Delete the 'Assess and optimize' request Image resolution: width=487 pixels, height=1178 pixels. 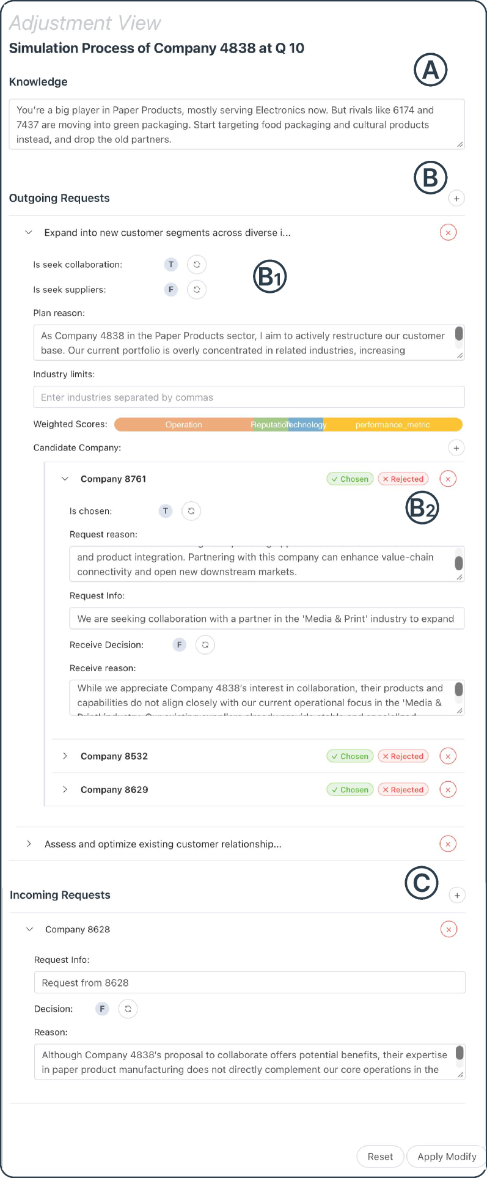448,844
